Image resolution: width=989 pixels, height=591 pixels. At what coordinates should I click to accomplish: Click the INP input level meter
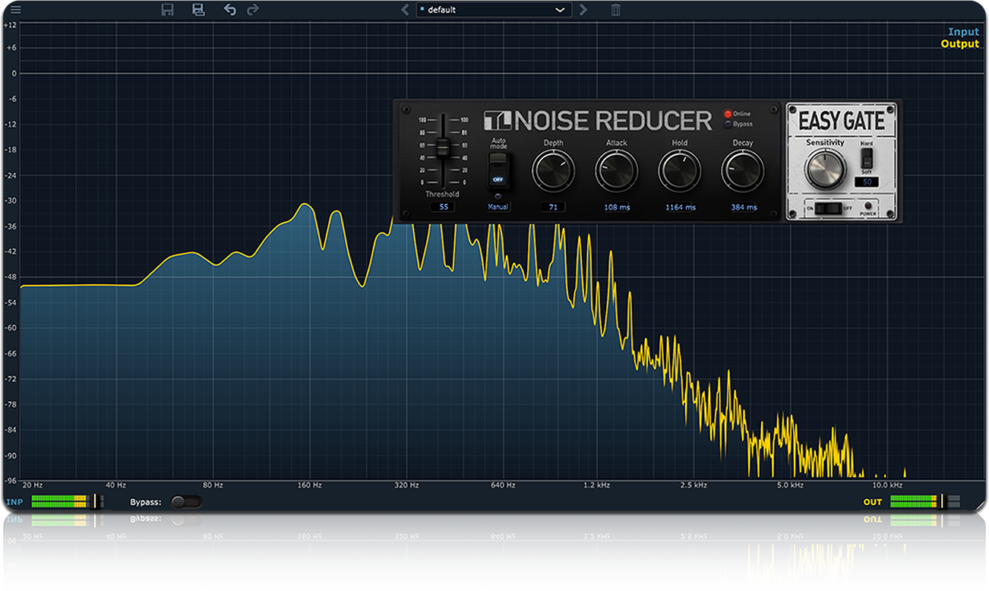pos(68,501)
